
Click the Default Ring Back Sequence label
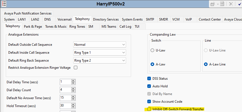[x=29, y=61]
